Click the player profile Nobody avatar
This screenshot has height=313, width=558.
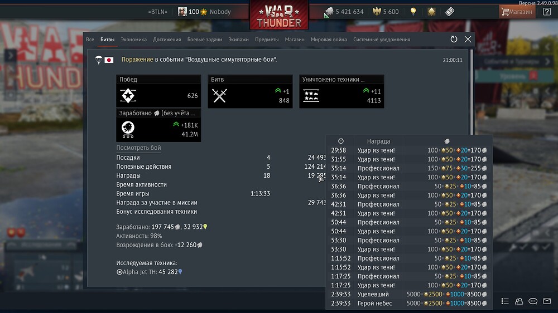click(182, 12)
